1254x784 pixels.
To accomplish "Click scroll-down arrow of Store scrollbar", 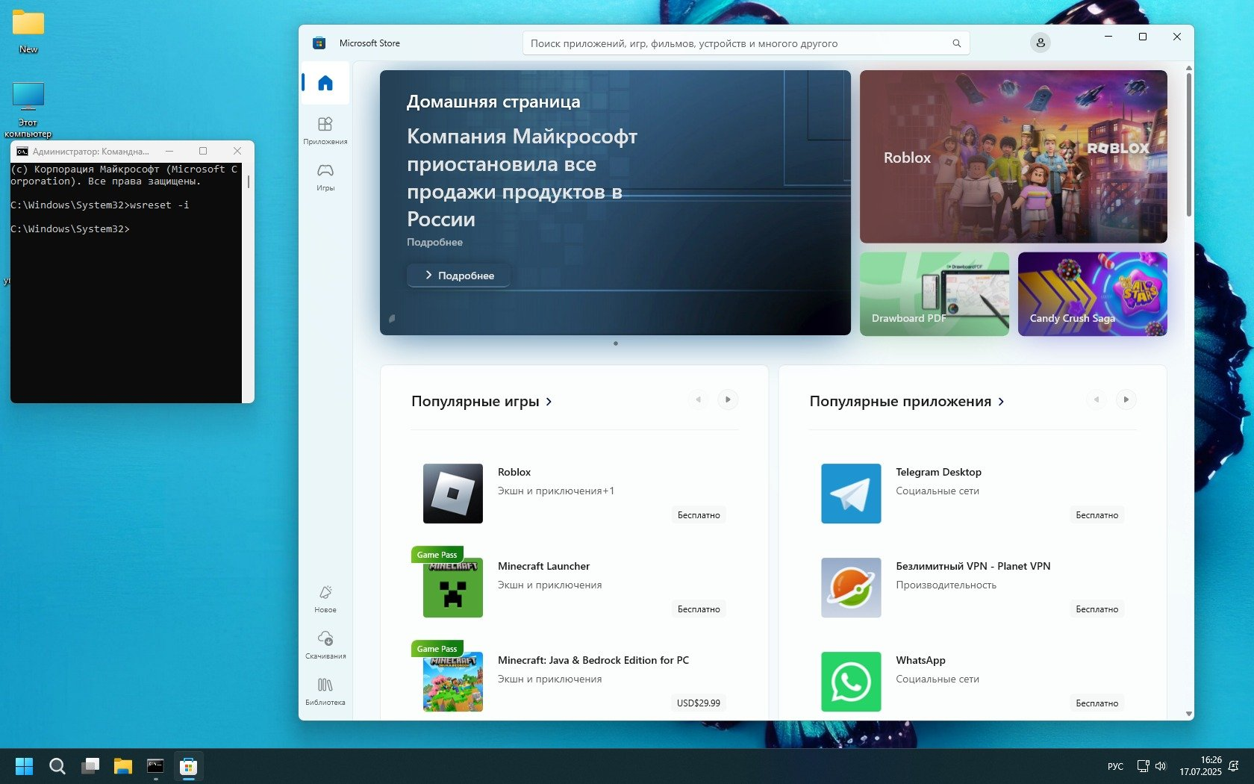I will (1189, 714).
